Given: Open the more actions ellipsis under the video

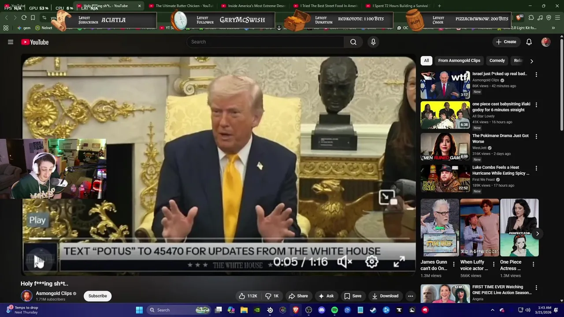Looking at the screenshot, I should point(410,296).
